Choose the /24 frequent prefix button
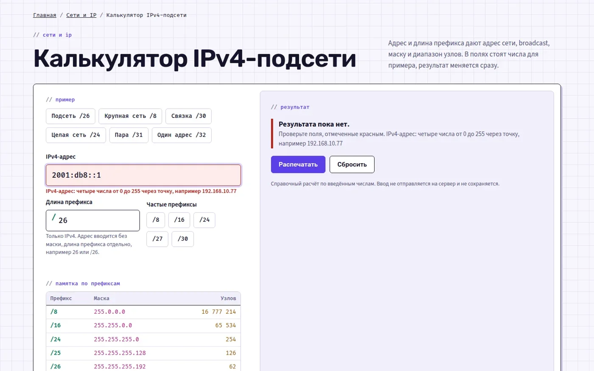The width and height of the screenshot is (594, 371). (x=205, y=220)
